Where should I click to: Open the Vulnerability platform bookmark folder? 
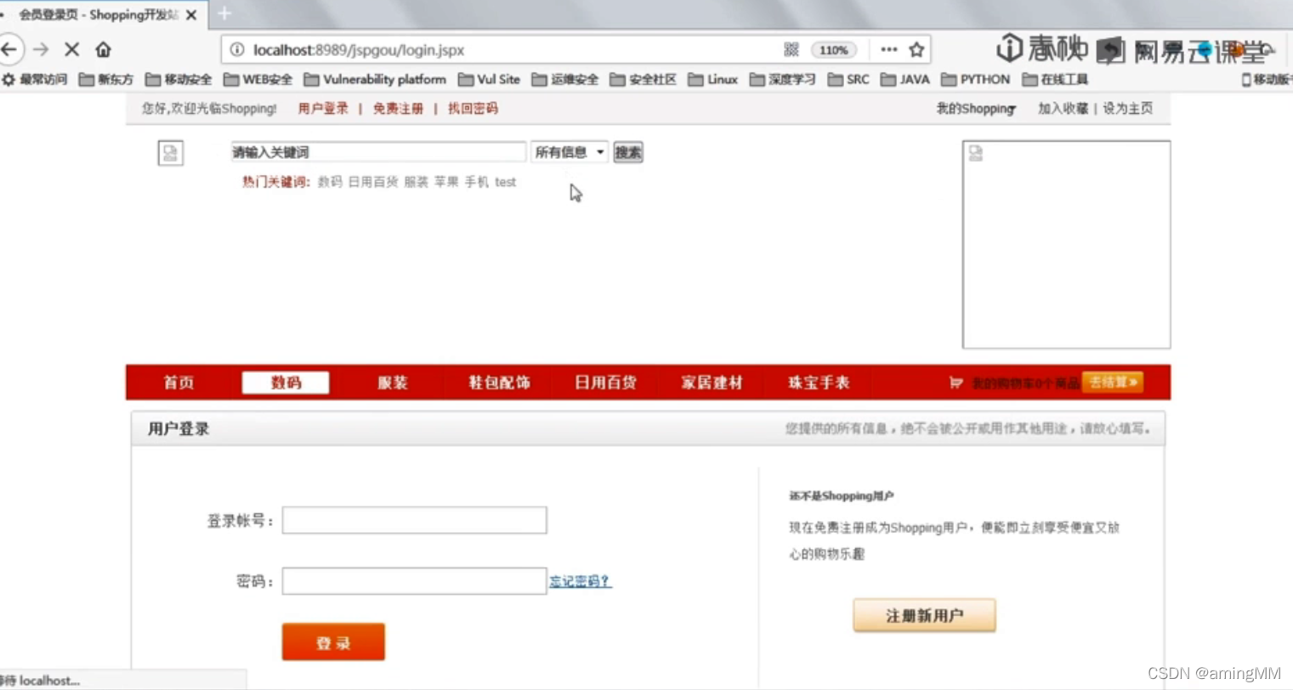pos(375,79)
